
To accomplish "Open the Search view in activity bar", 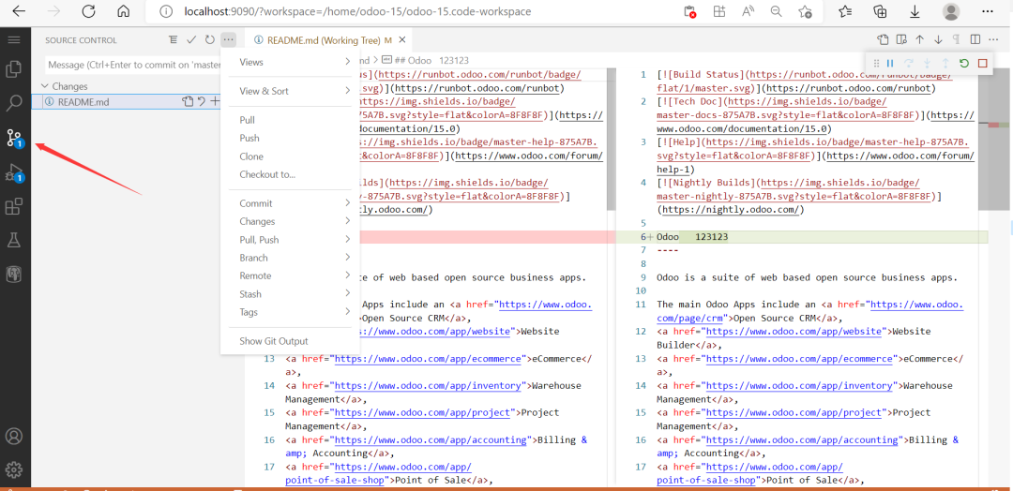I will (14, 102).
